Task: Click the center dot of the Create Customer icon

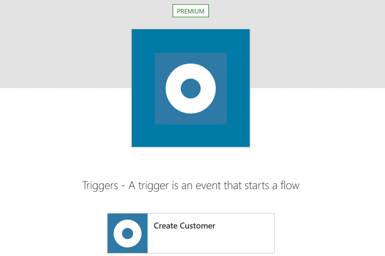Action: tap(127, 233)
